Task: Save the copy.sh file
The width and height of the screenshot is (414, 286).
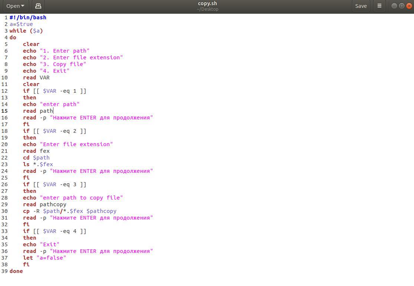Action: [361, 6]
